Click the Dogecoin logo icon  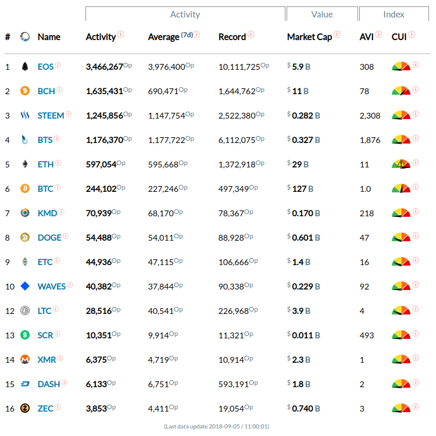pyautogui.click(x=24, y=237)
